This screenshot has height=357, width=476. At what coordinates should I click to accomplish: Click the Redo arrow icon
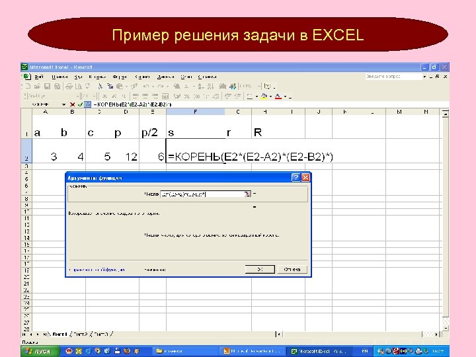pyautogui.click(x=160, y=86)
